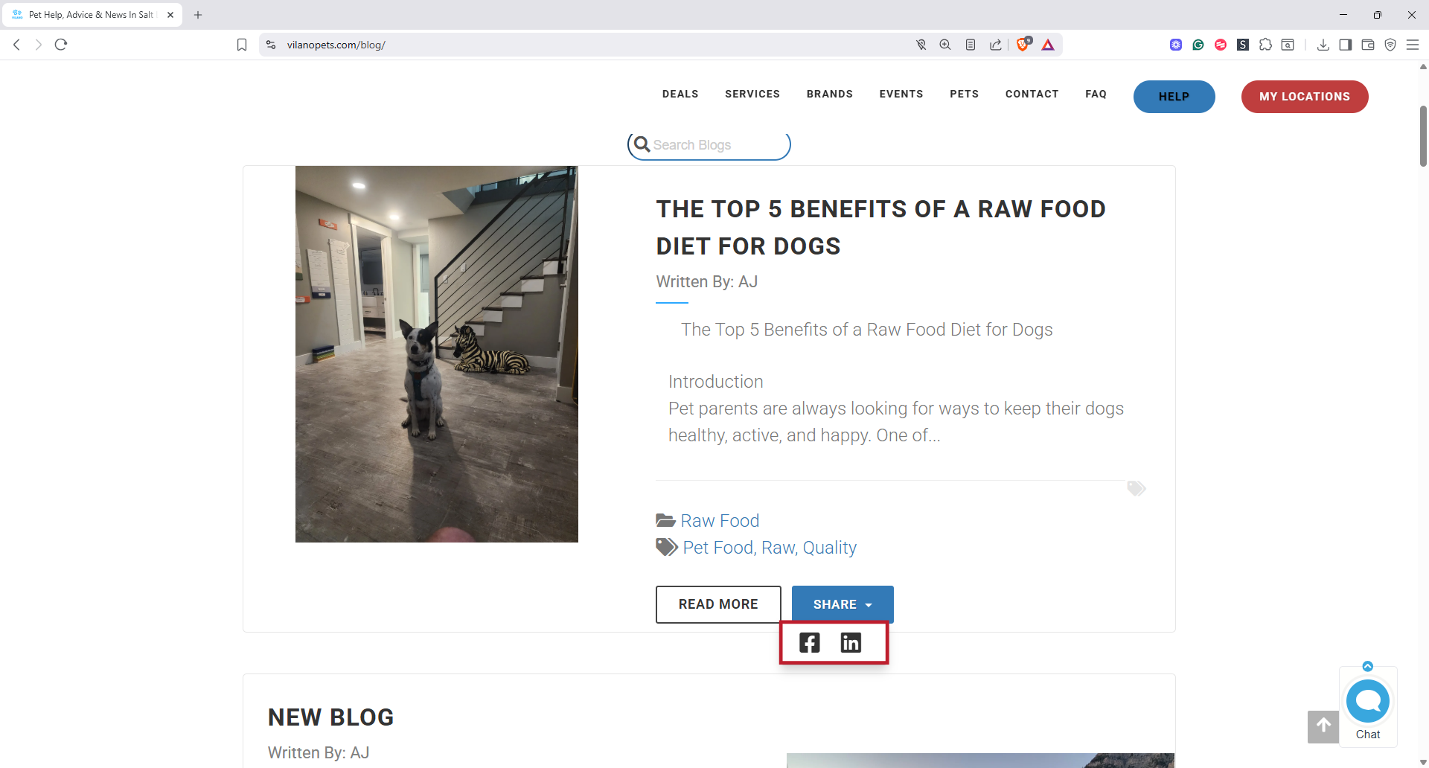1429x768 pixels.
Task: Click the purple gear extension icon
Action: 1176,45
